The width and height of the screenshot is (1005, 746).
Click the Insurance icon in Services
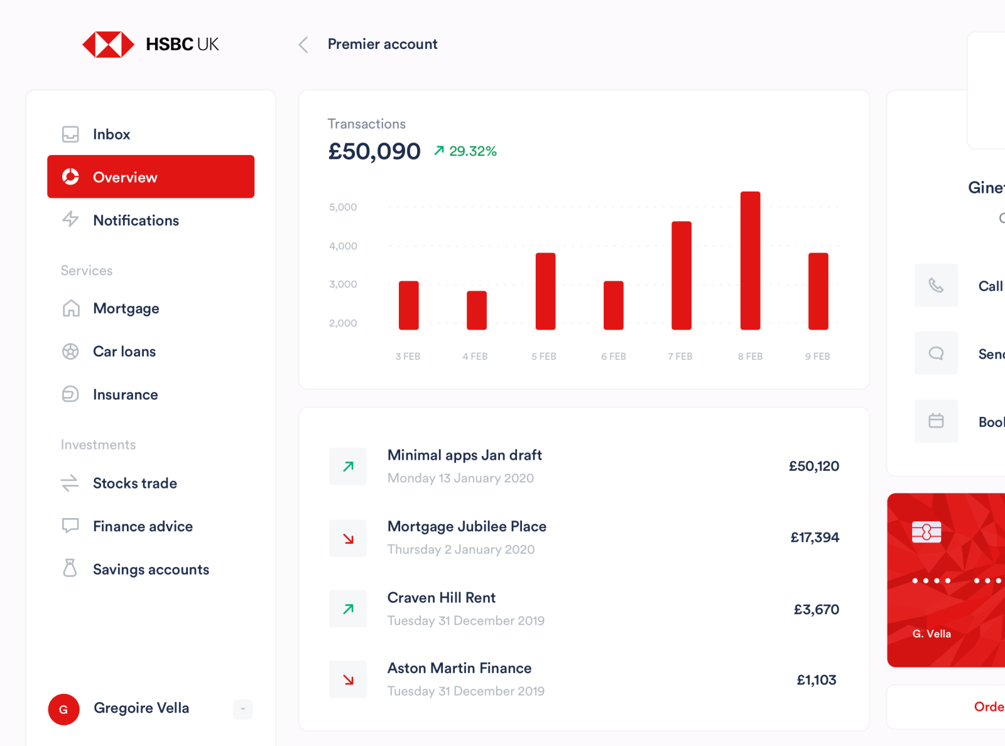[70, 394]
